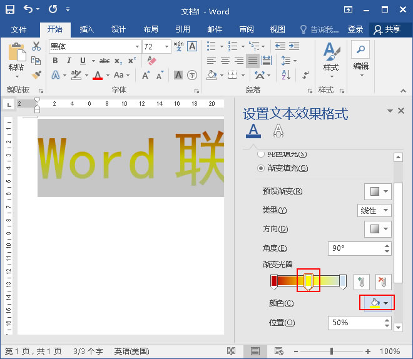Switch to the 布局 layout tab
The height and width of the screenshot is (359, 413).
coord(151,29)
